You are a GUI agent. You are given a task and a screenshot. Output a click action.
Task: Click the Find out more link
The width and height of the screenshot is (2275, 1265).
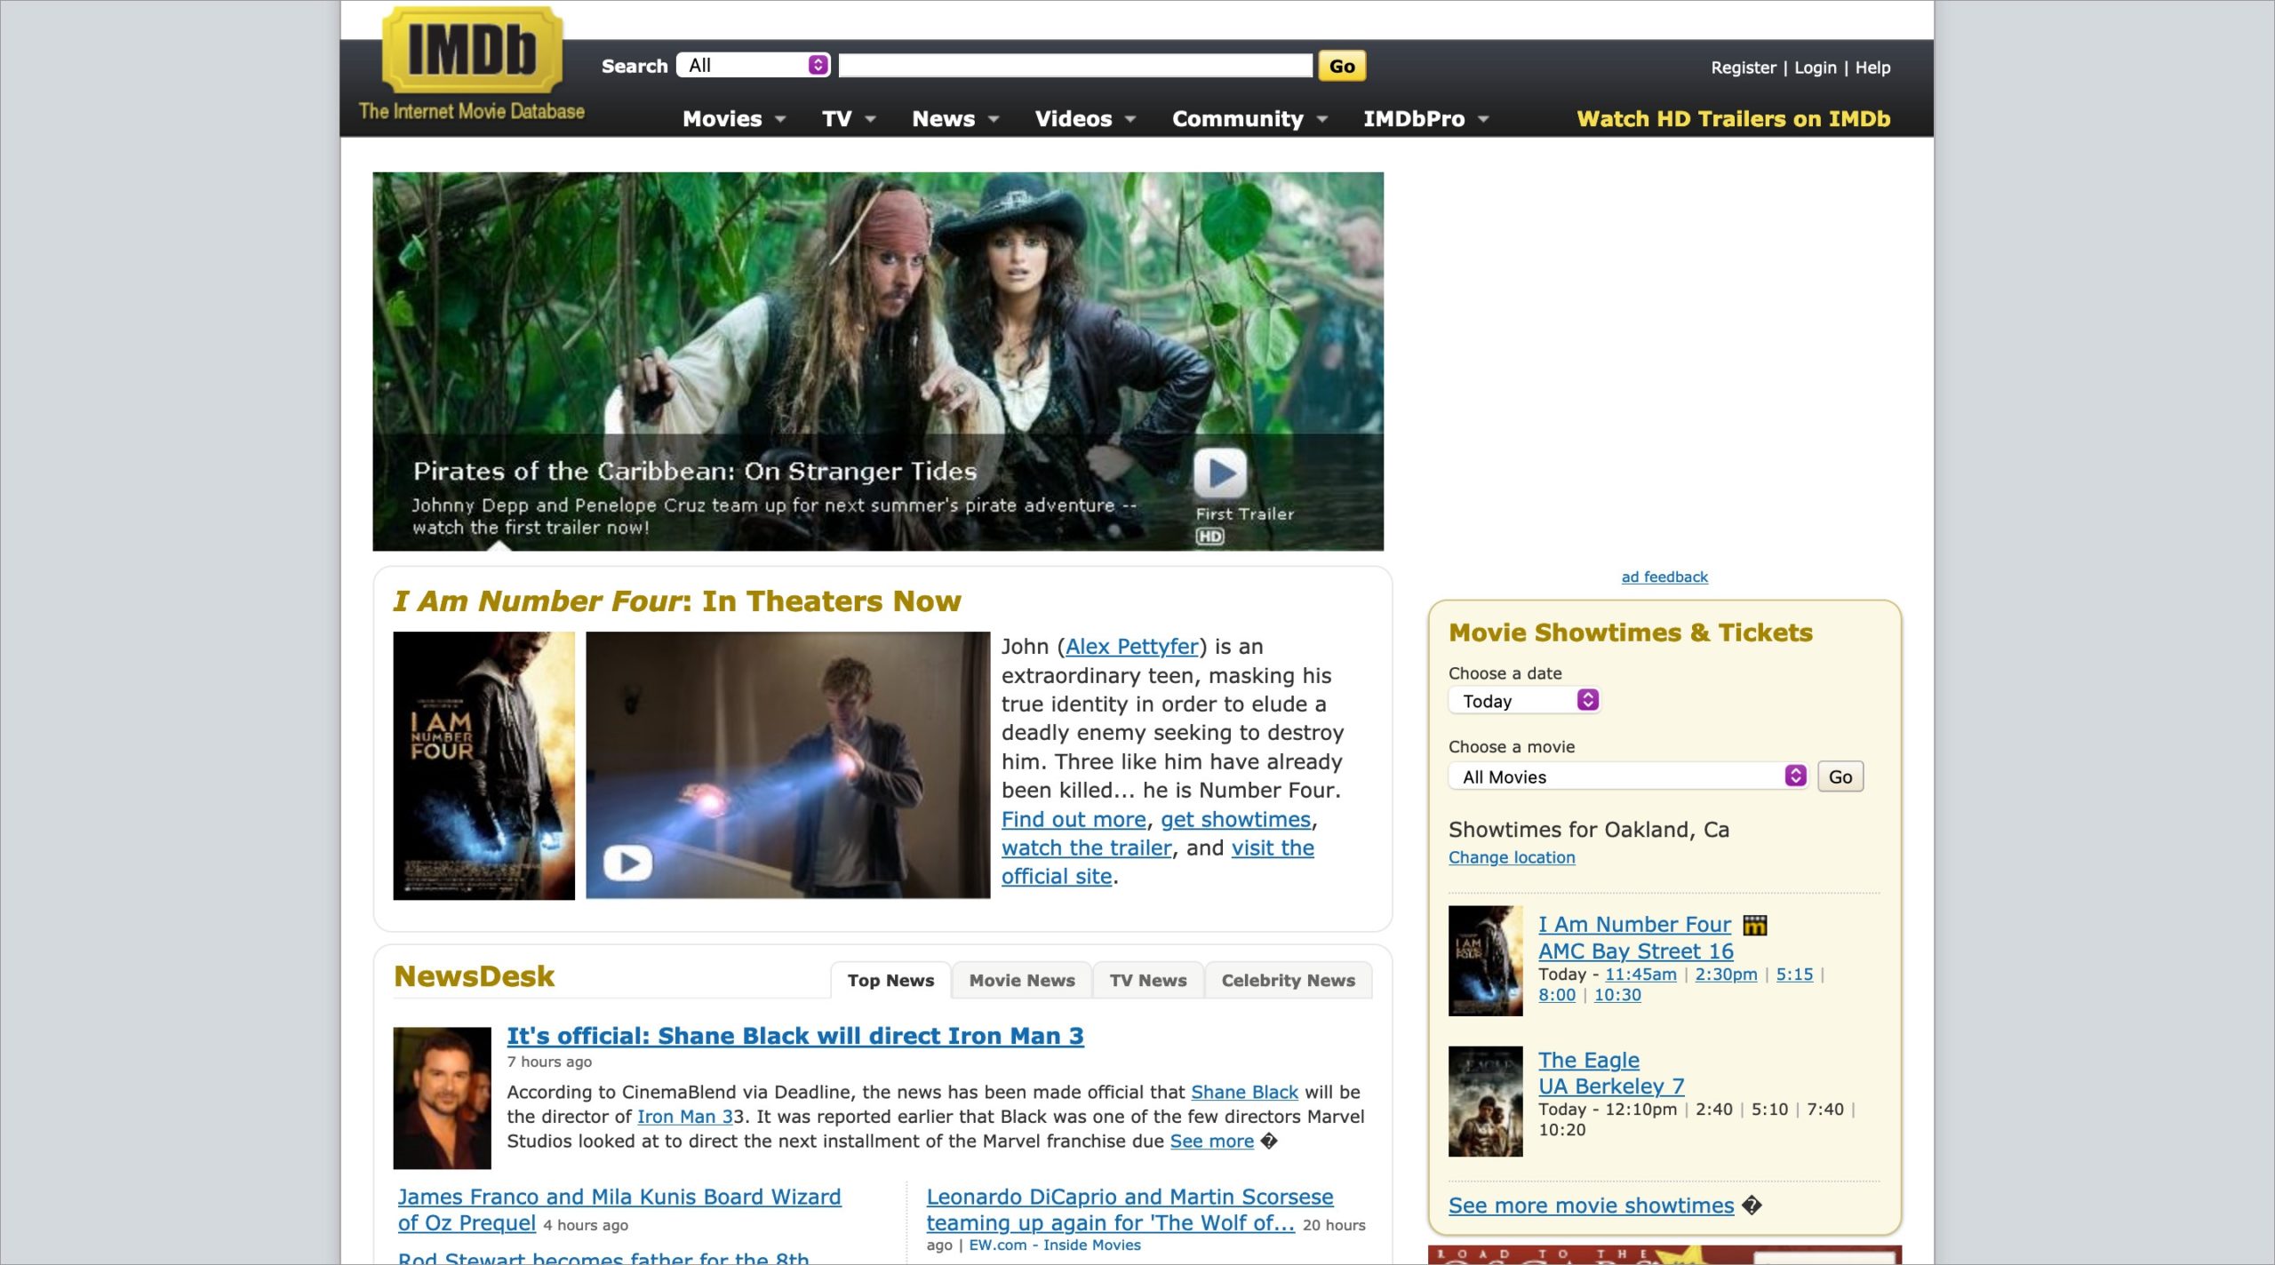[1074, 819]
